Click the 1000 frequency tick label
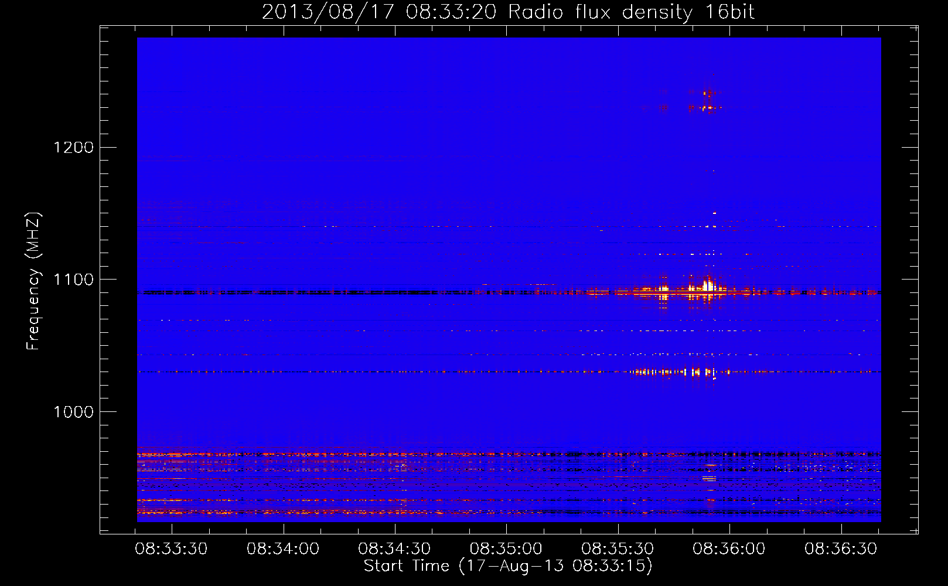Screen dimensions: 948x586 tap(74, 412)
